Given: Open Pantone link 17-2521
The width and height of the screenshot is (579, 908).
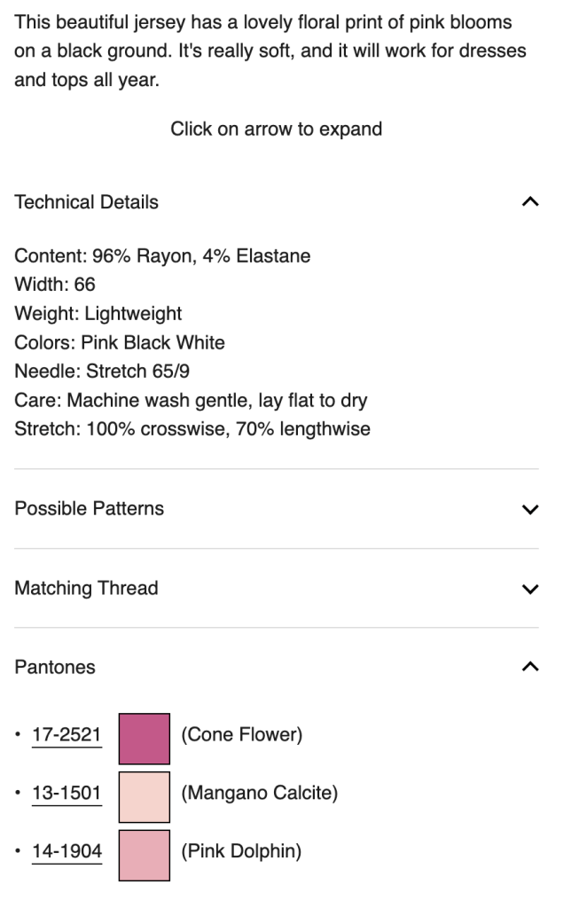Looking at the screenshot, I should (67, 735).
